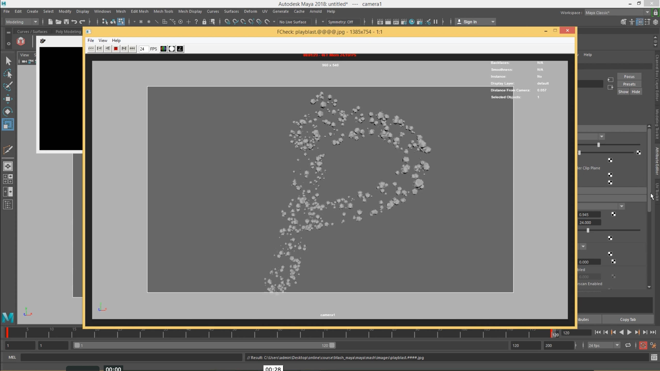Image resolution: width=660 pixels, height=371 pixels.
Task: Open the FCheck View menu
Action: tap(103, 40)
